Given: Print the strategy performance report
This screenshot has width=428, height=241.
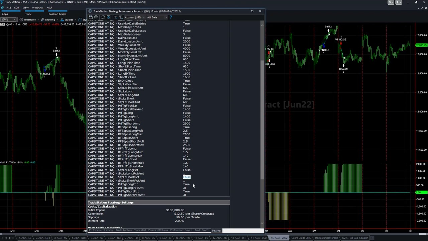Looking at the screenshot, I should click(x=96, y=17).
